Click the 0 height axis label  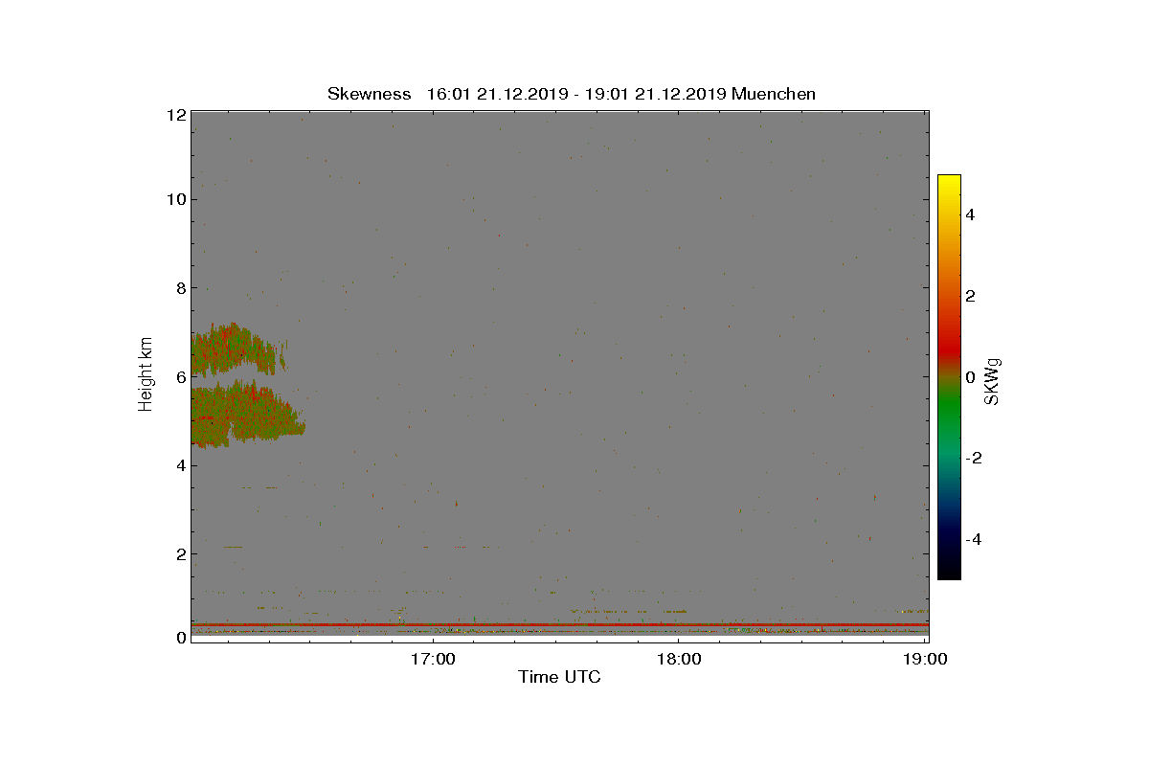[x=179, y=638]
